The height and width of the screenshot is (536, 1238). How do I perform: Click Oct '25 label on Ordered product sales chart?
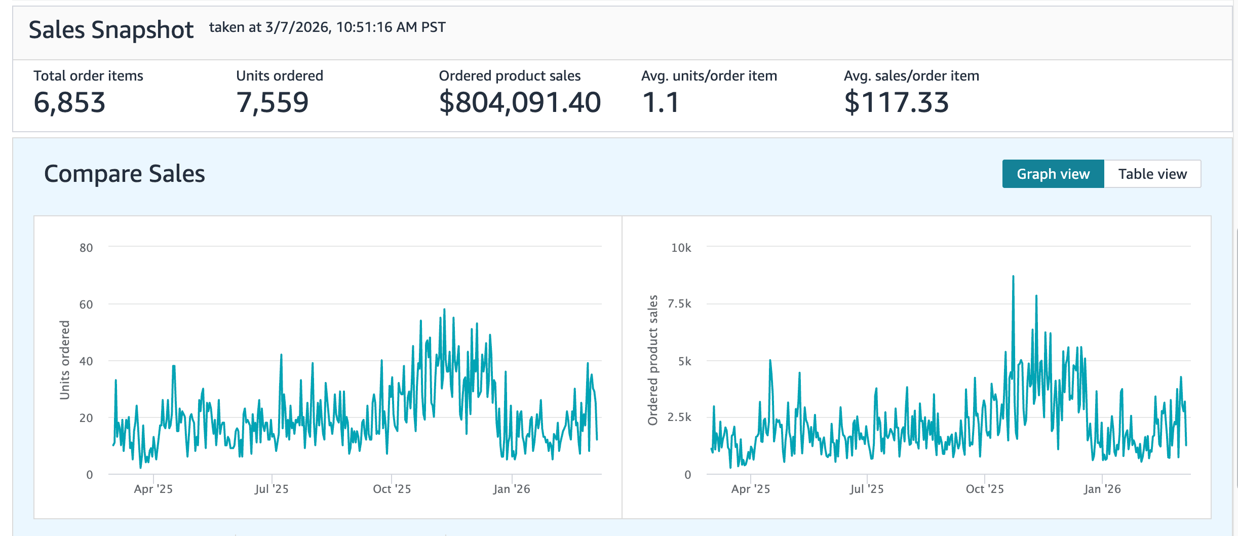pos(984,489)
